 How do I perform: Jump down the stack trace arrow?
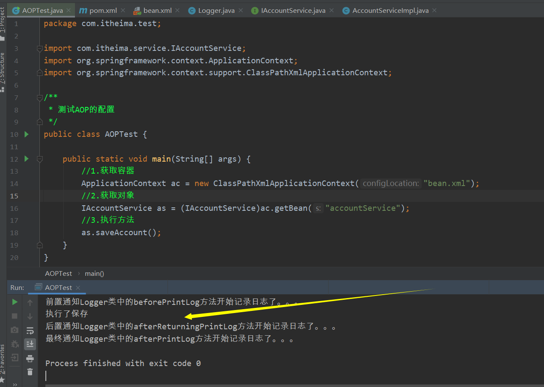coord(30,316)
